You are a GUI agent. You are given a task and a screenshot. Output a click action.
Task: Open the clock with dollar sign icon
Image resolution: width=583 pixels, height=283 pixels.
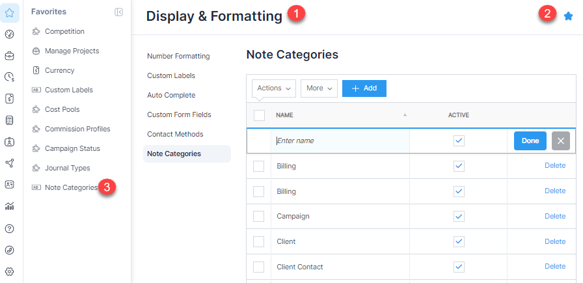click(x=10, y=77)
